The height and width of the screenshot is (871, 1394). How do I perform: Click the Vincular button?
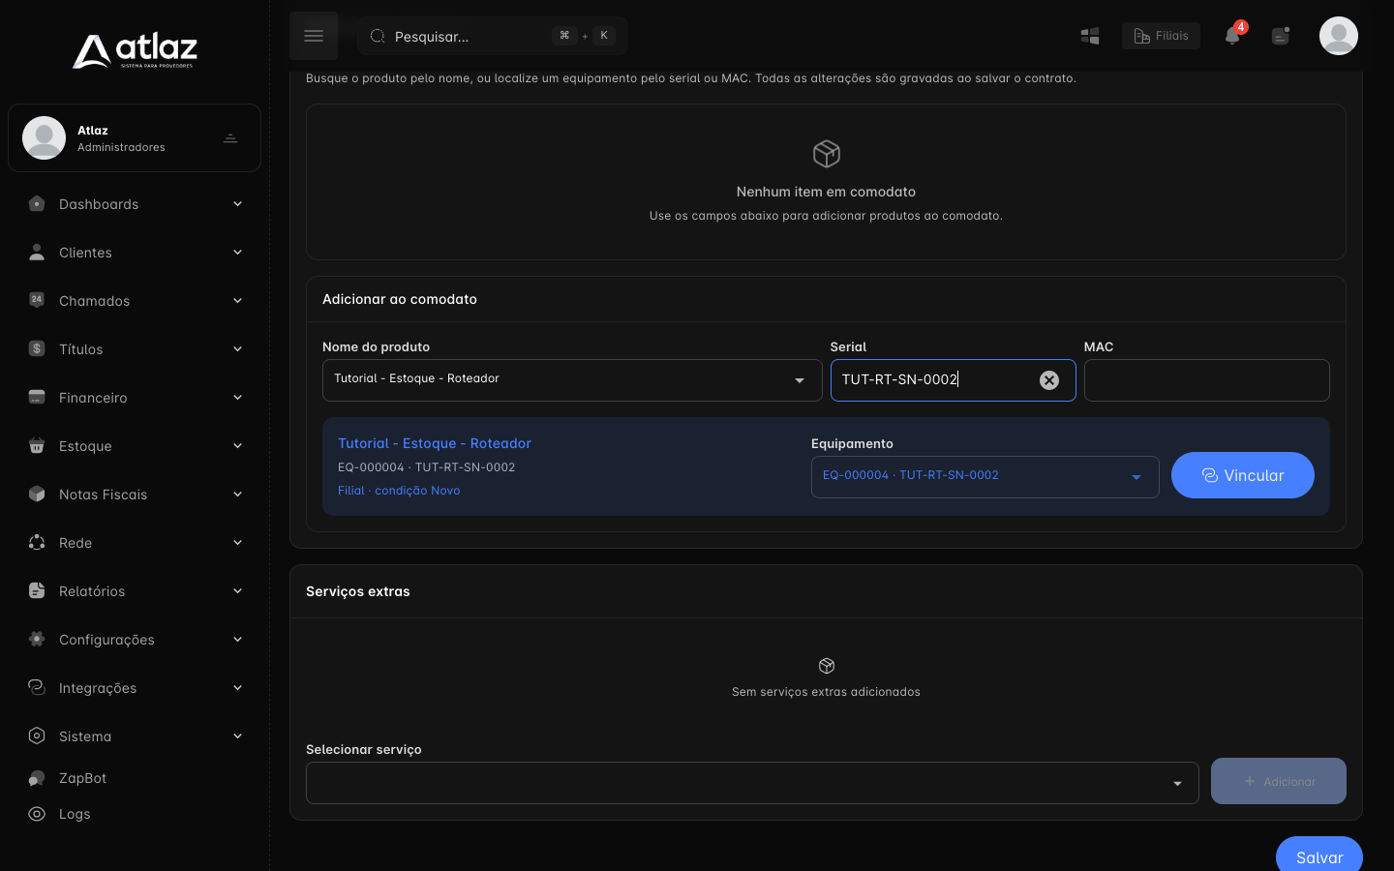coord(1243,475)
